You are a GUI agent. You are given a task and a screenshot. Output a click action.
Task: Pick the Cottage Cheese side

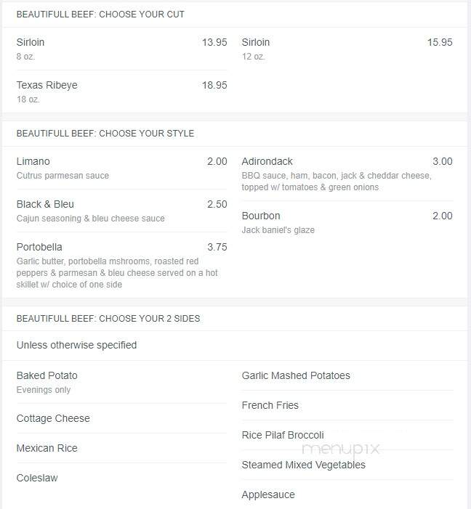coord(121,418)
